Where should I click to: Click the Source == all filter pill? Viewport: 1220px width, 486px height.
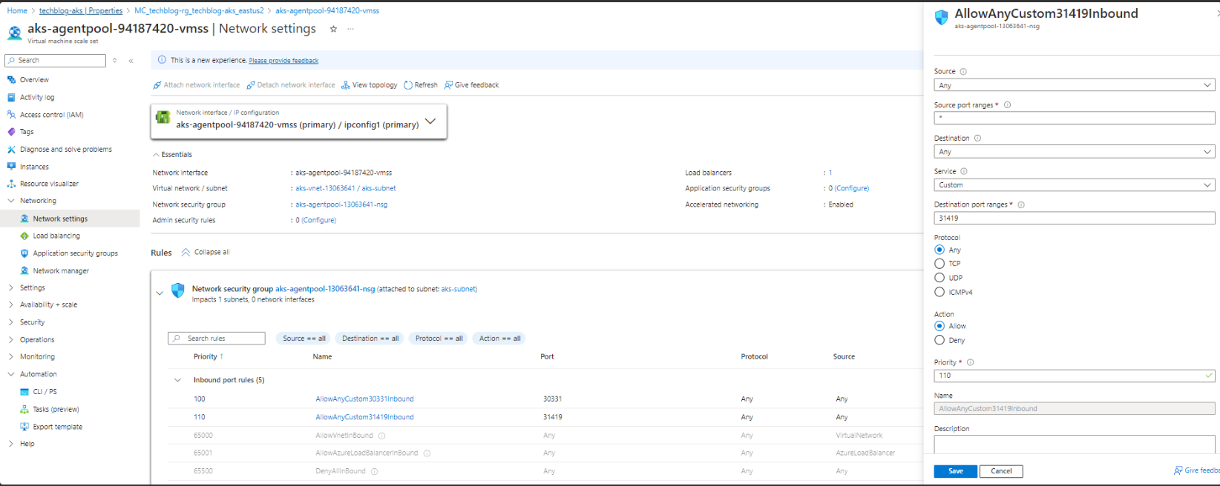(x=304, y=339)
